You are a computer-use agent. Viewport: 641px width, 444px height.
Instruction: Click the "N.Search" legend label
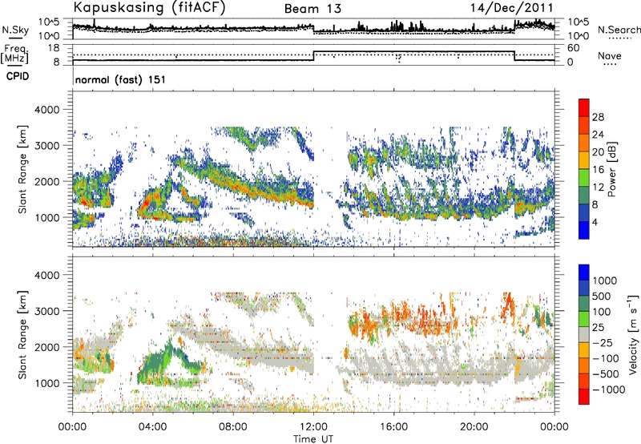point(619,30)
